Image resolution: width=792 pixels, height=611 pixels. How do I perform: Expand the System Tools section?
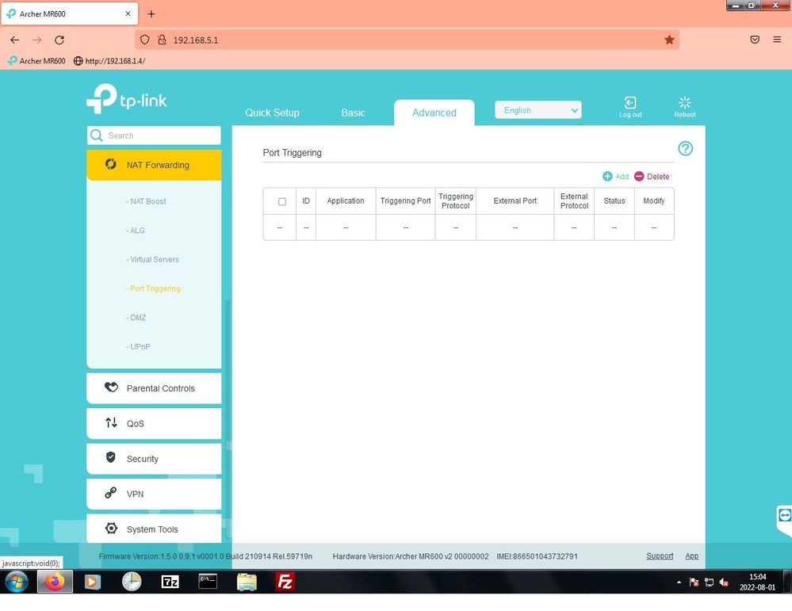pyautogui.click(x=154, y=529)
